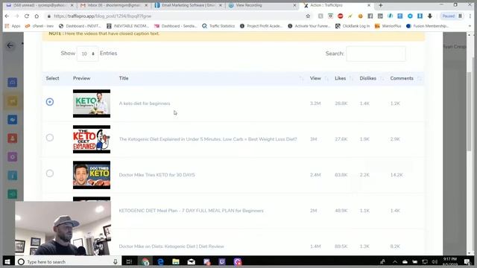Click 'Doctor Mike on Diets' title
477x268 pixels.
(x=171, y=246)
